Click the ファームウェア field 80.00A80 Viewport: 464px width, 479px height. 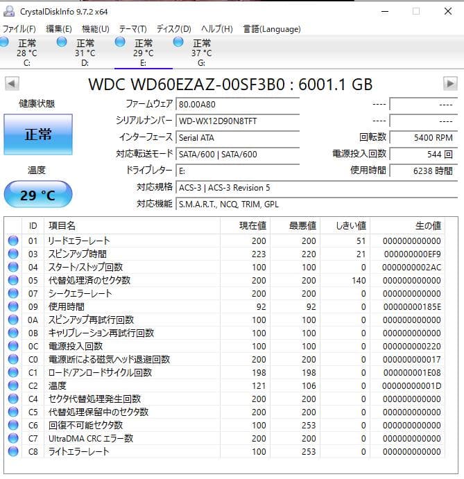pos(237,105)
